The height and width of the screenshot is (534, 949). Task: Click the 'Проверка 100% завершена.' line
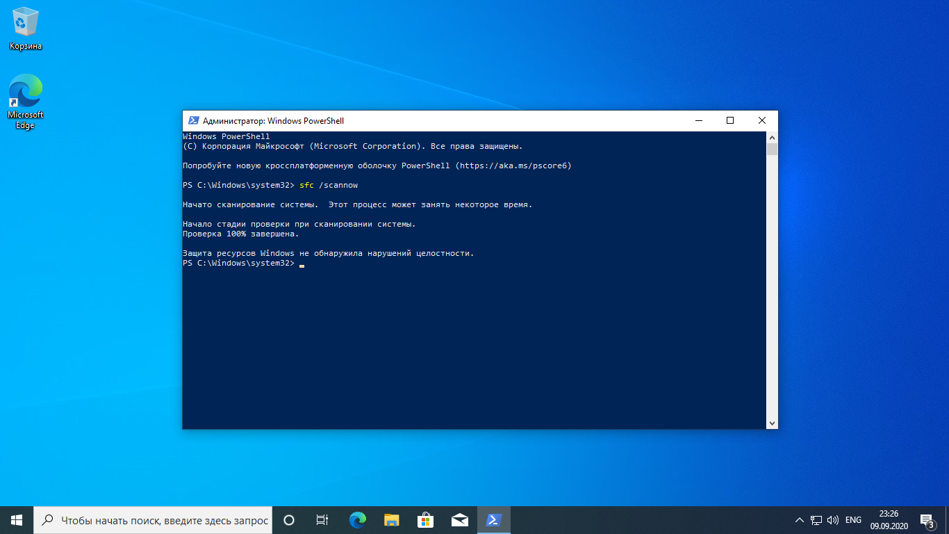click(240, 234)
